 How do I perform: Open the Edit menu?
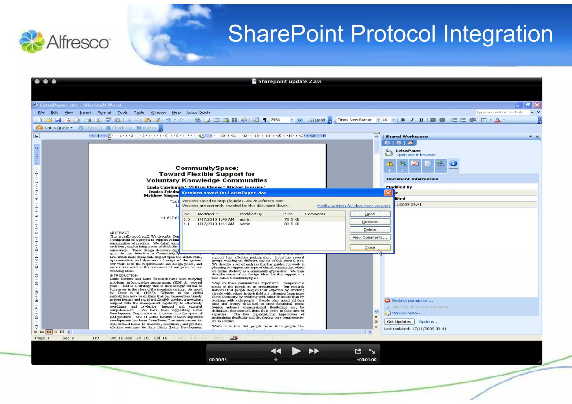(x=54, y=113)
